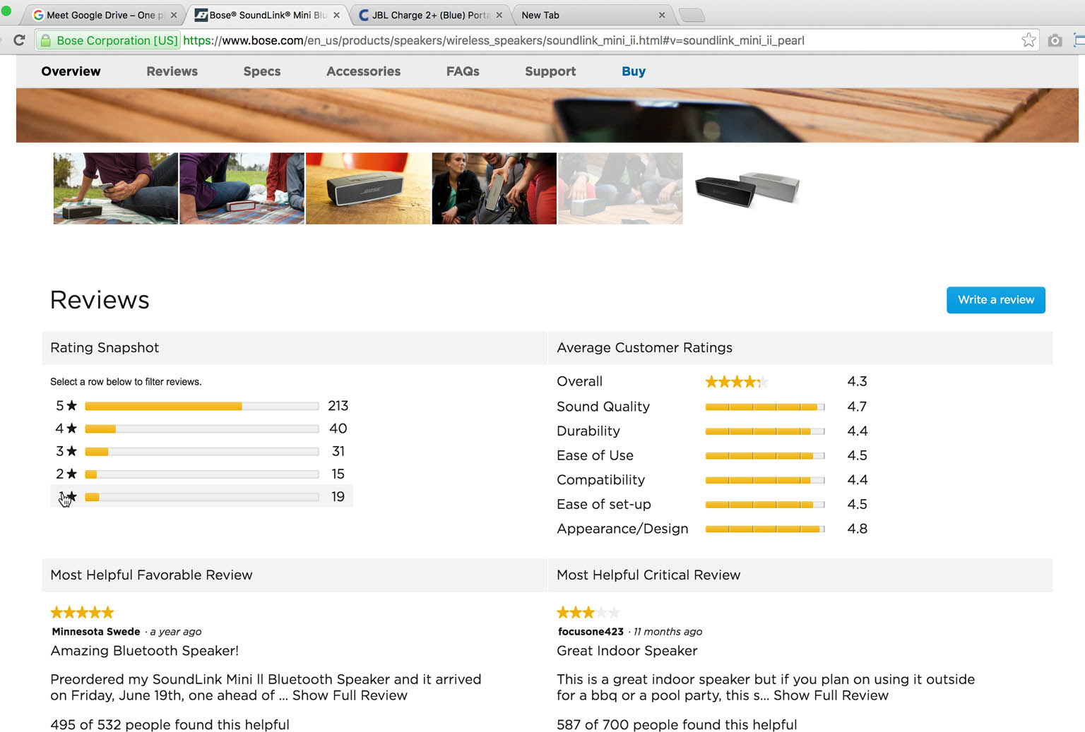Close the Bose SoundLink Mini tab
The height and width of the screenshot is (732, 1085).
pos(336,15)
